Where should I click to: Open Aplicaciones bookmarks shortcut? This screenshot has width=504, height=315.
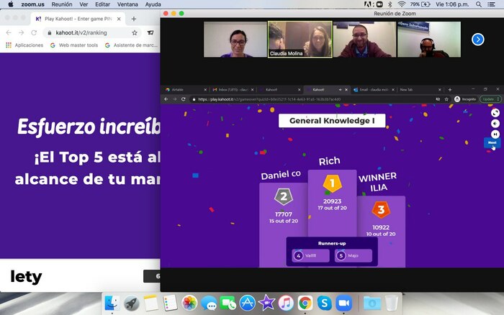pos(24,45)
